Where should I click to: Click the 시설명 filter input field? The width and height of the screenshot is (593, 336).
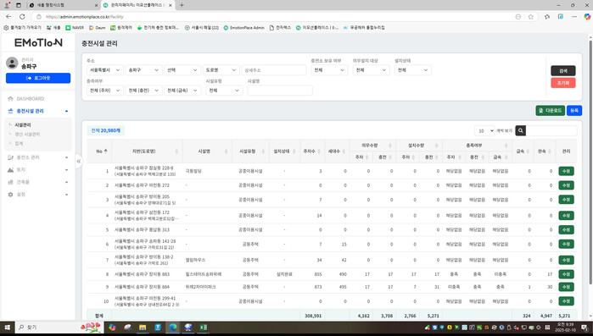tap(280, 91)
